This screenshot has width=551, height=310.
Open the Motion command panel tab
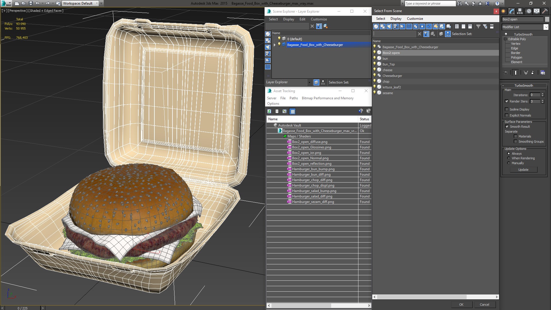[x=528, y=11]
